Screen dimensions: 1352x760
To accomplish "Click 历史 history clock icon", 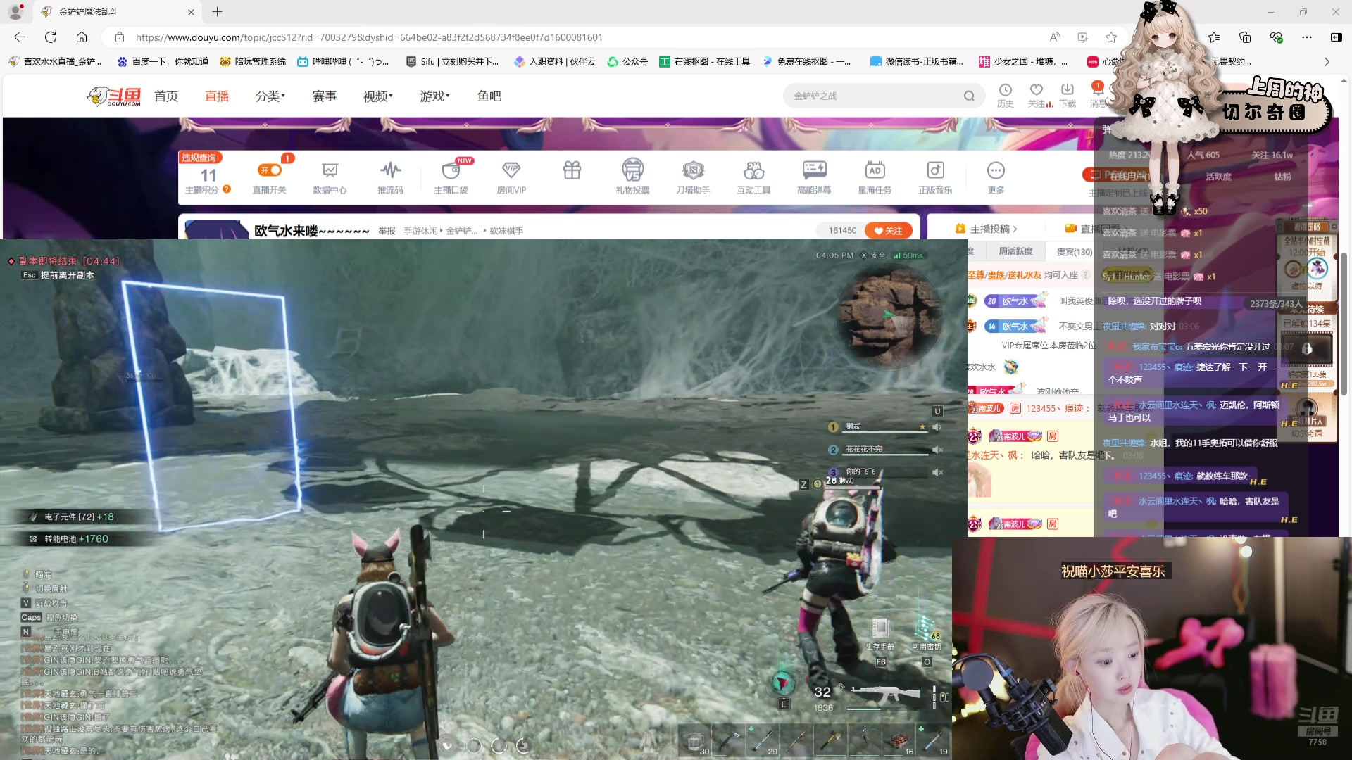I will point(1005,90).
